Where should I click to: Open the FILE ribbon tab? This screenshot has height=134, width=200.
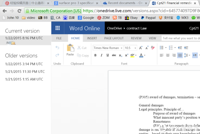point(59,38)
